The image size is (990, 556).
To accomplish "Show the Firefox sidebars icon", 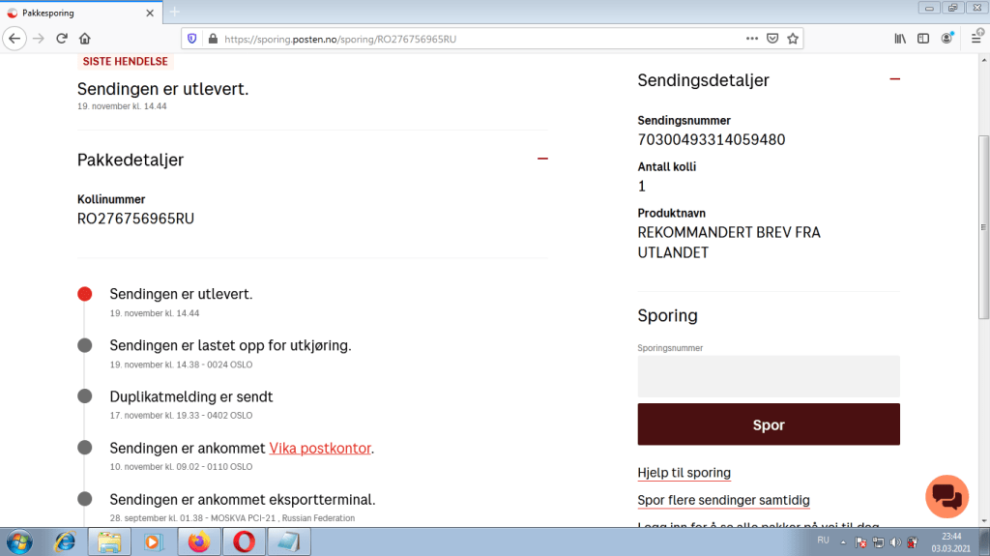I will (923, 39).
